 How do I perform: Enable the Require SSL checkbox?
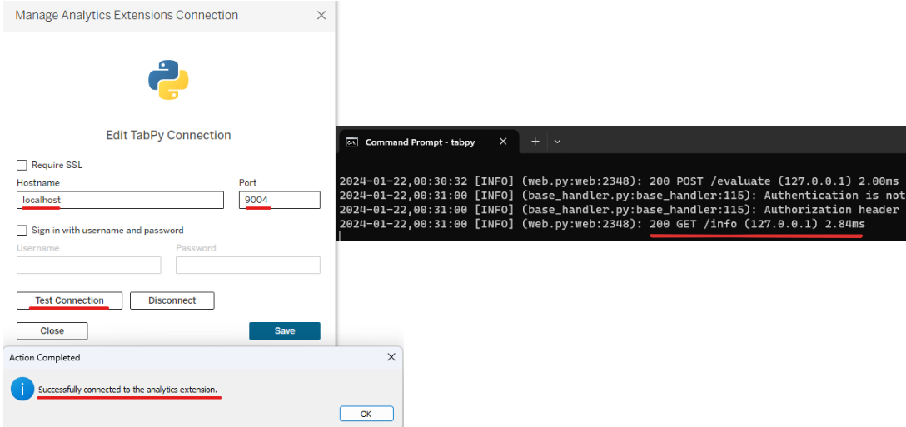click(x=22, y=166)
